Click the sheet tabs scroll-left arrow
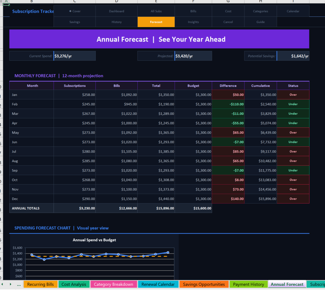Screen dimensions: 325x290 pos(2,284)
